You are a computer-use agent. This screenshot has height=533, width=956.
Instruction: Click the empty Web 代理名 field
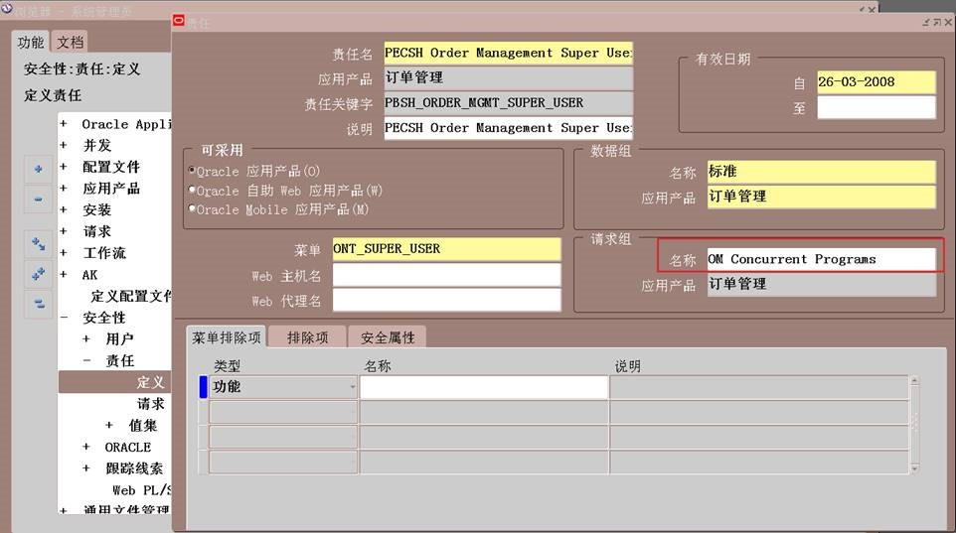point(446,300)
